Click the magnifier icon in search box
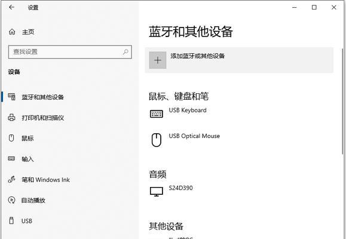 125,52
